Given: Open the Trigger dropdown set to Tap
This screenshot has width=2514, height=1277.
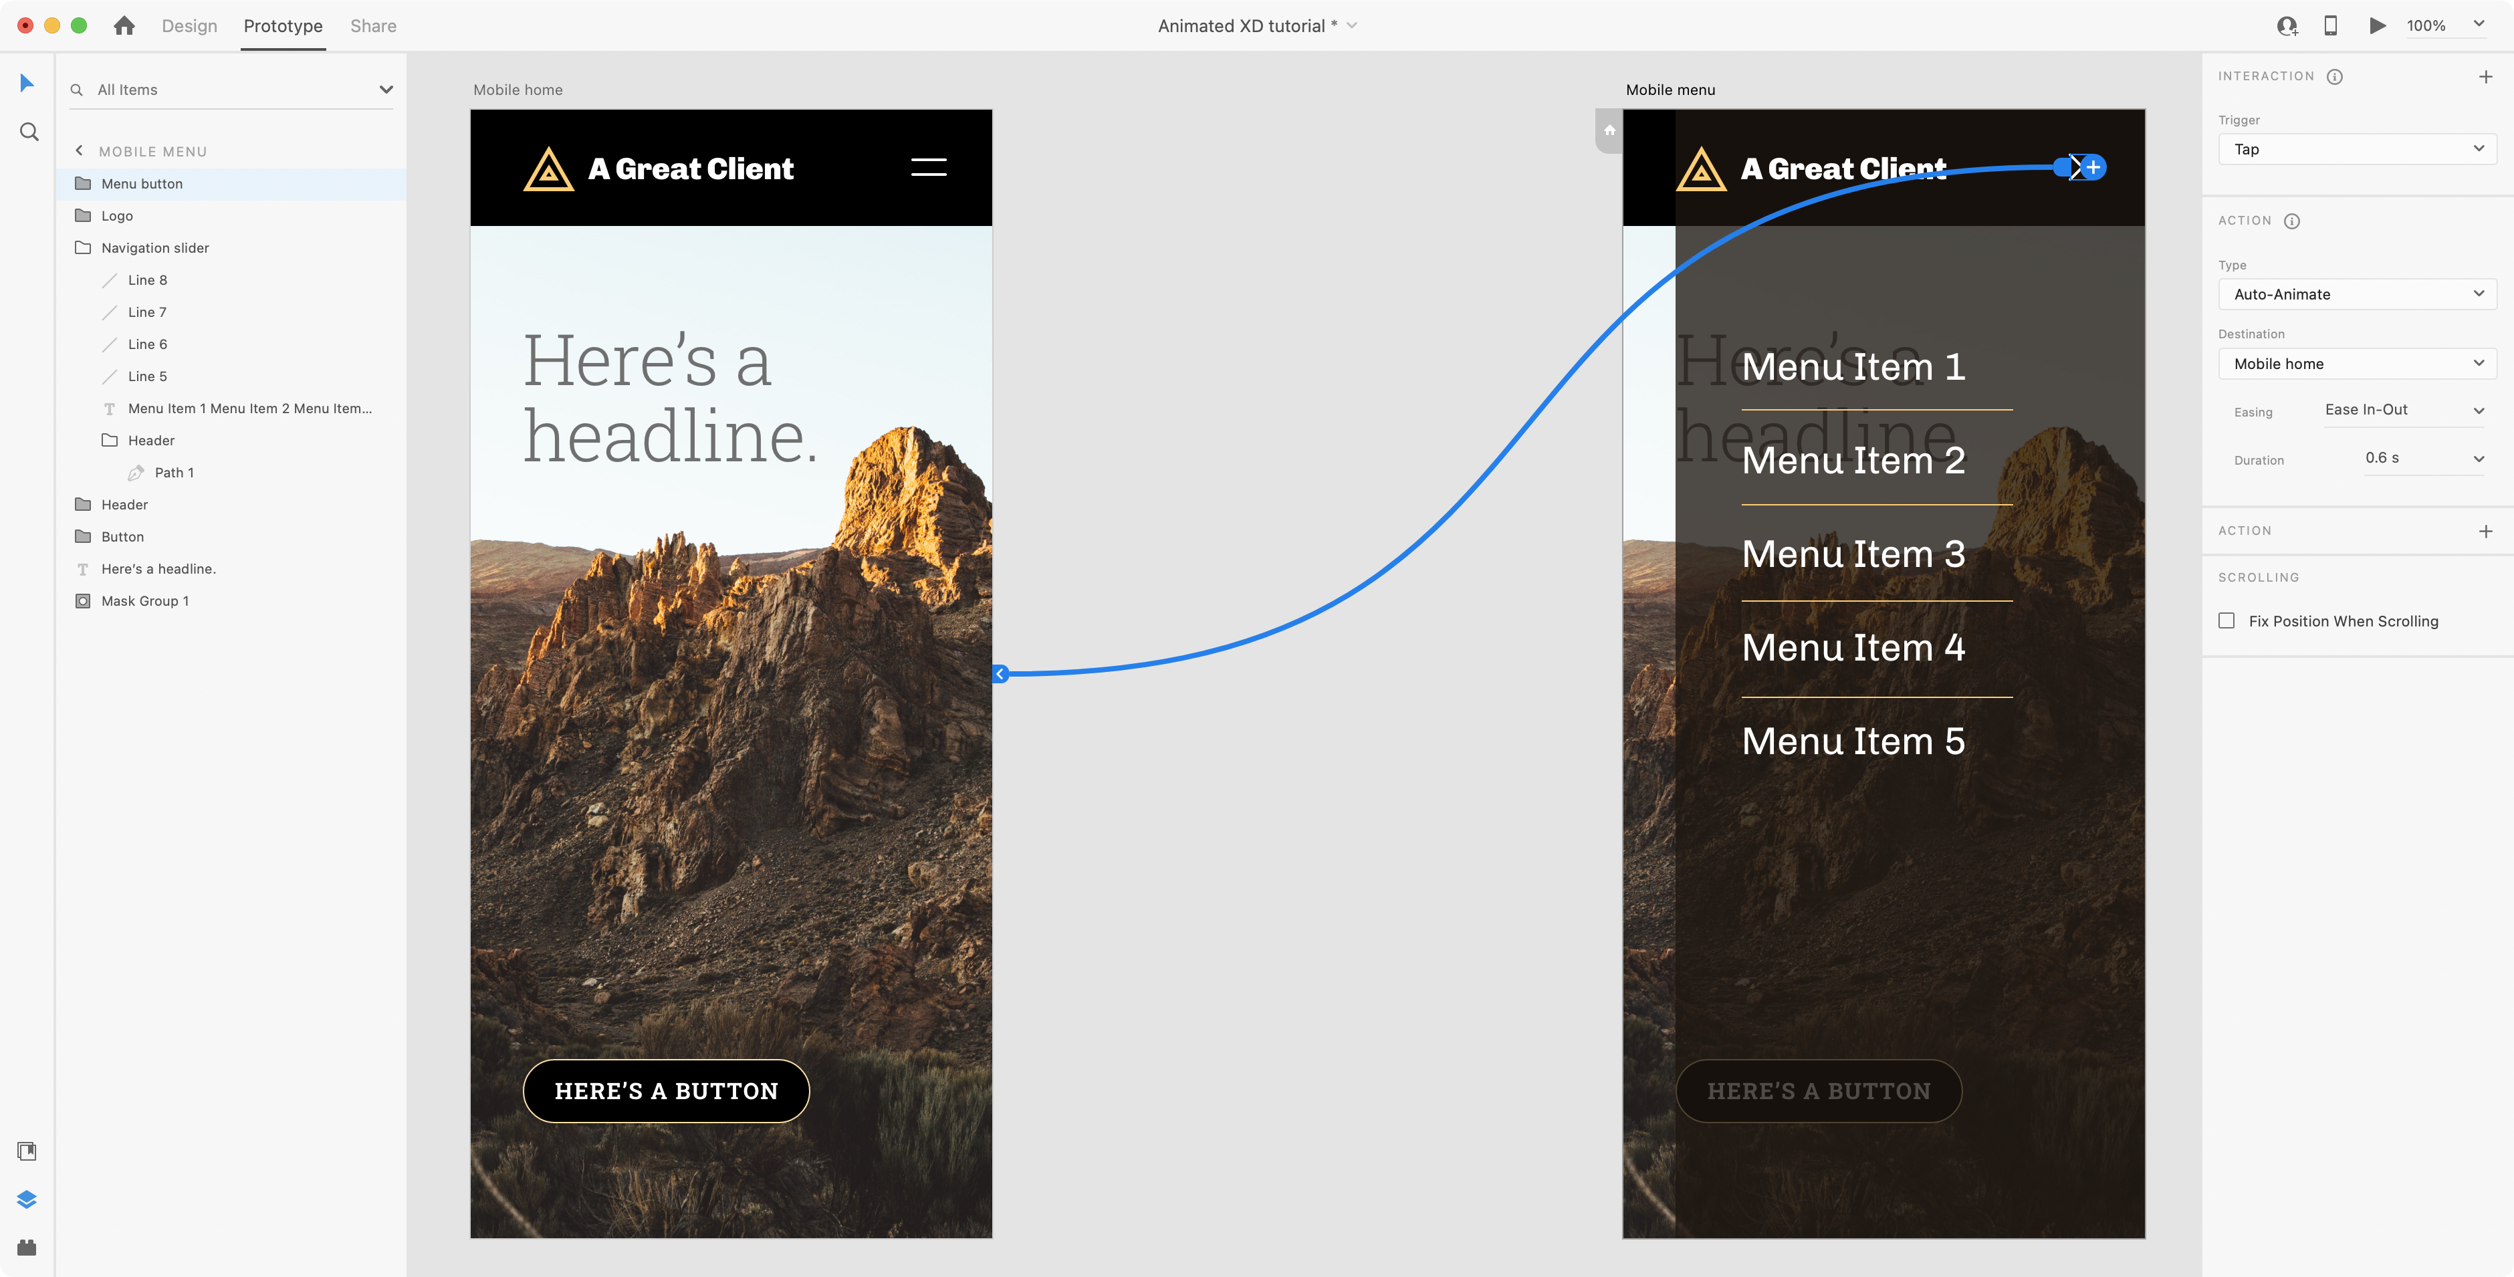Looking at the screenshot, I should 2357,149.
